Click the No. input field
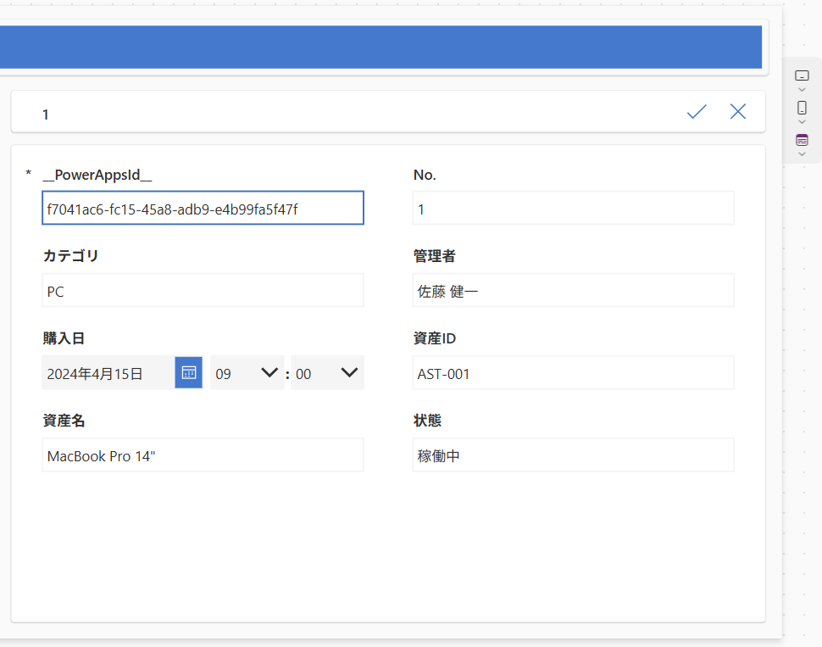Image resolution: width=822 pixels, height=647 pixels. coord(573,209)
